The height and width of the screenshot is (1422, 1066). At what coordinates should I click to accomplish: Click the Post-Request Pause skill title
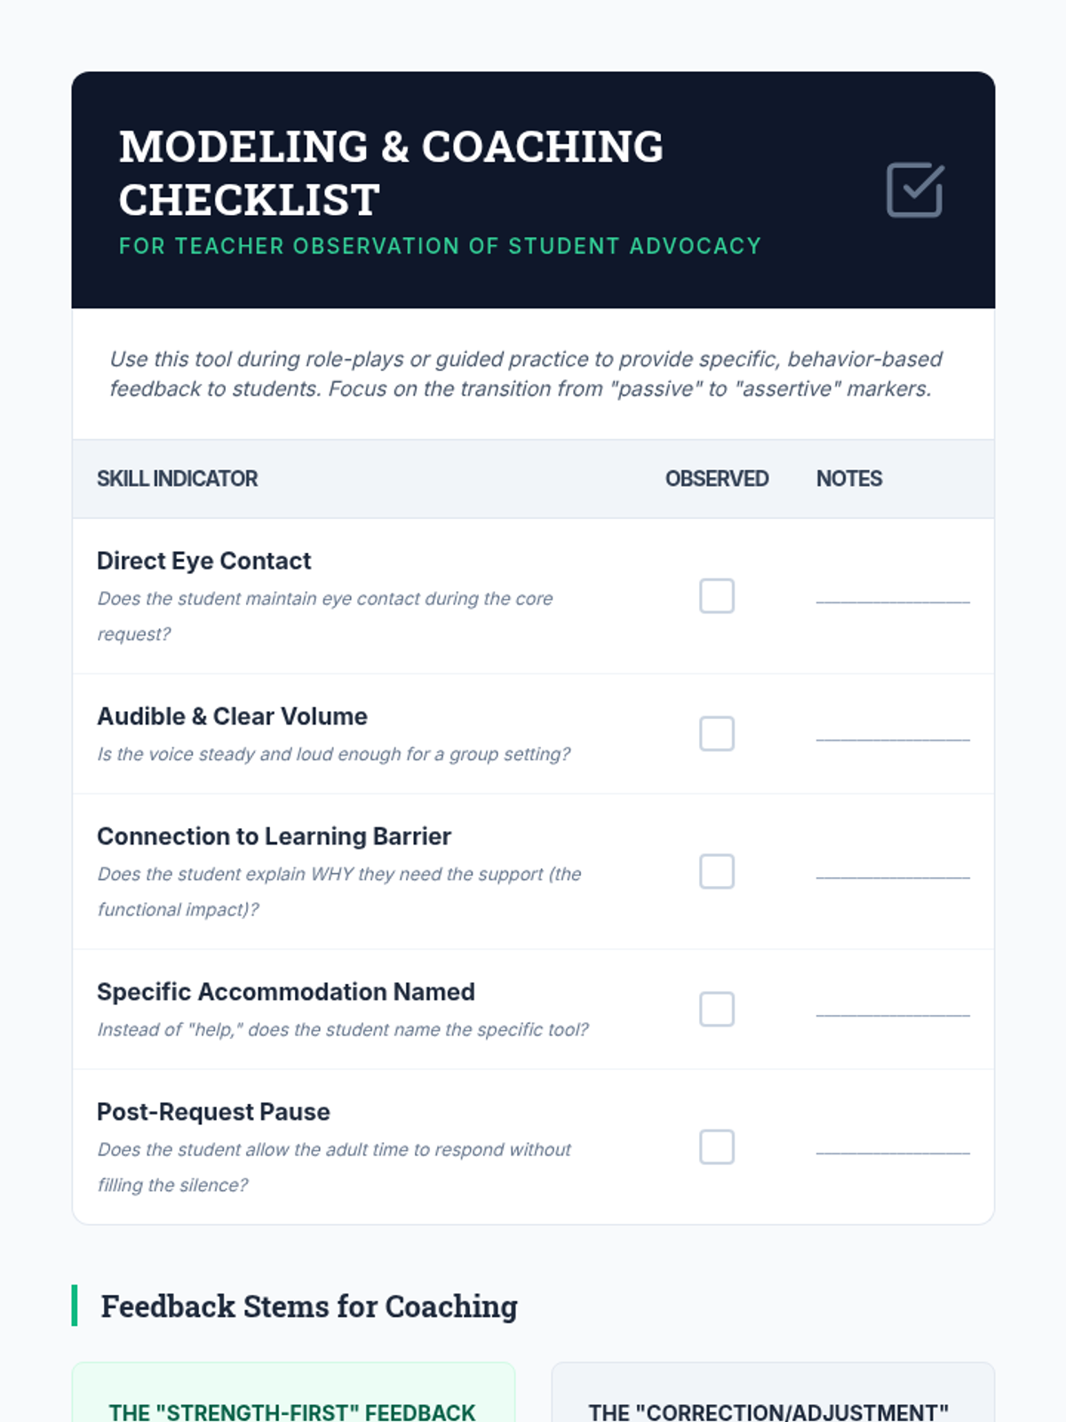pos(213,1112)
